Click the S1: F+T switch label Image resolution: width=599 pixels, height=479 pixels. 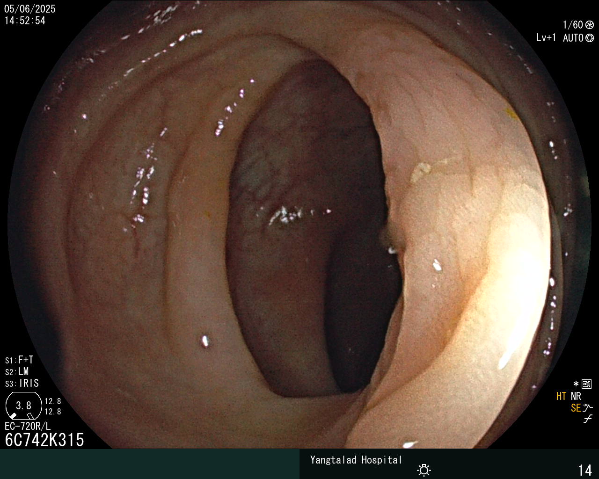click(x=19, y=360)
